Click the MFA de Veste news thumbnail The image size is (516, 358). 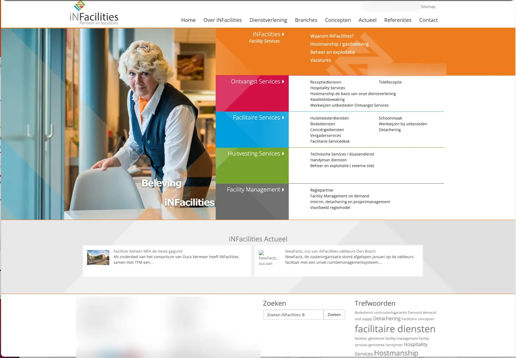pyautogui.click(x=98, y=257)
